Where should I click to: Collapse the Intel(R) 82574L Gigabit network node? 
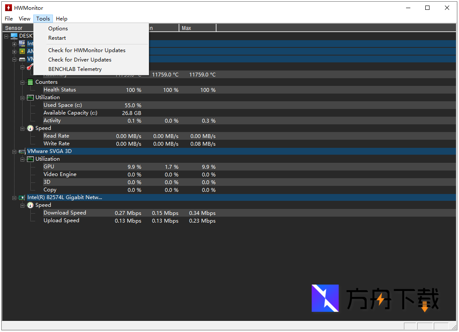point(15,197)
